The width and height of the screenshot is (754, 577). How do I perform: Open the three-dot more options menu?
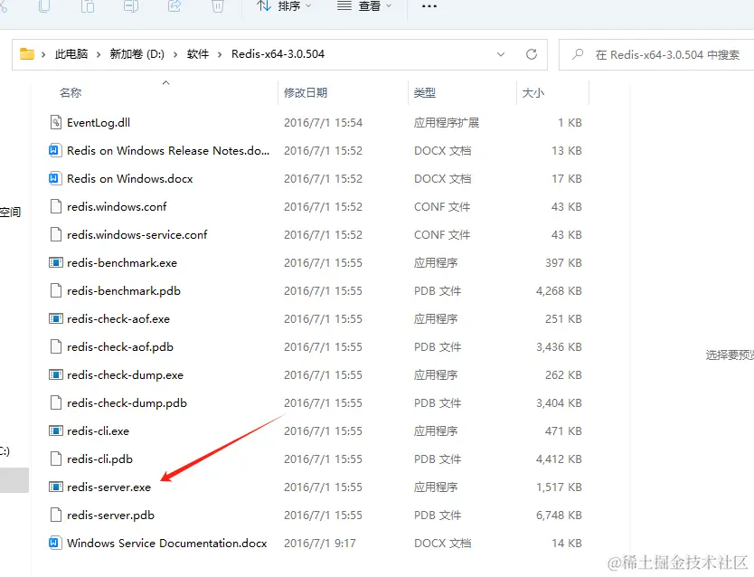click(x=429, y=6)
